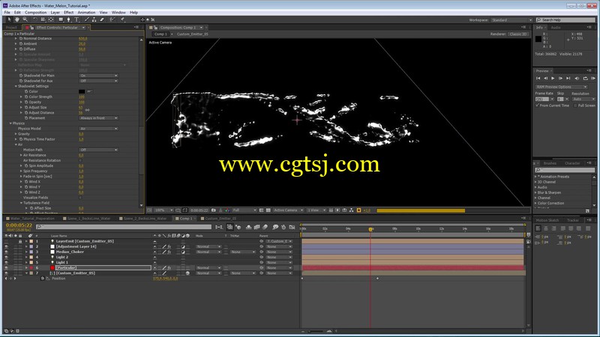Screen dimensions: 600x337
Task: Switch to the Project panel tab
Action: coord(11,28)
